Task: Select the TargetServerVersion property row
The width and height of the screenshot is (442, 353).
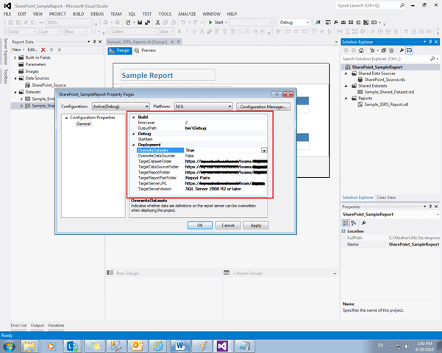Action: click(x=202, y=189)
